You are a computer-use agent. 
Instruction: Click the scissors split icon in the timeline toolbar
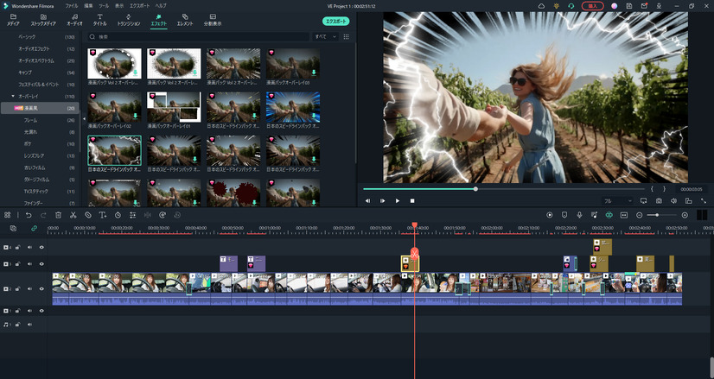pyautogui.click(x=73, y=215)
